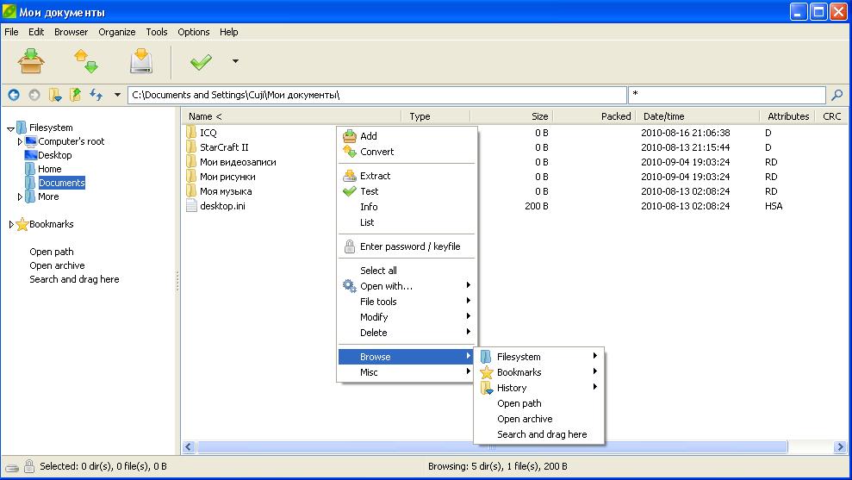Click the blue Back navigation arrow

[14, 95]
